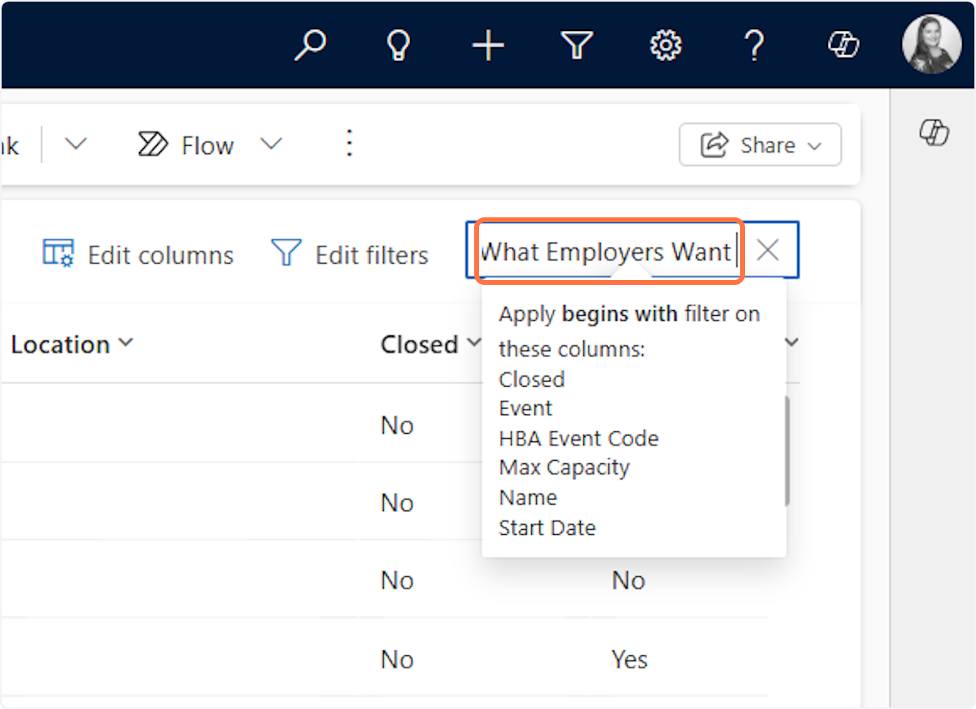Click Edit columns button
Viewport: 976px width, 709px height.
[x=138, y=254]
